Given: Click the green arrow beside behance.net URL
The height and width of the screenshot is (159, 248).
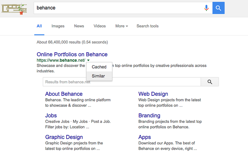Looking at the screenshot, I should point(89,60).
